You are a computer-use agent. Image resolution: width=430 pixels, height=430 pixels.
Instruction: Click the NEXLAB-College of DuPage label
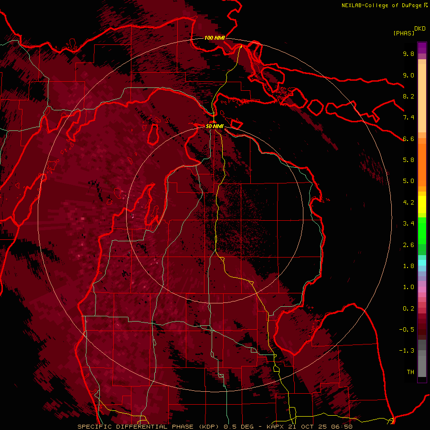click(x=384, y=5)
